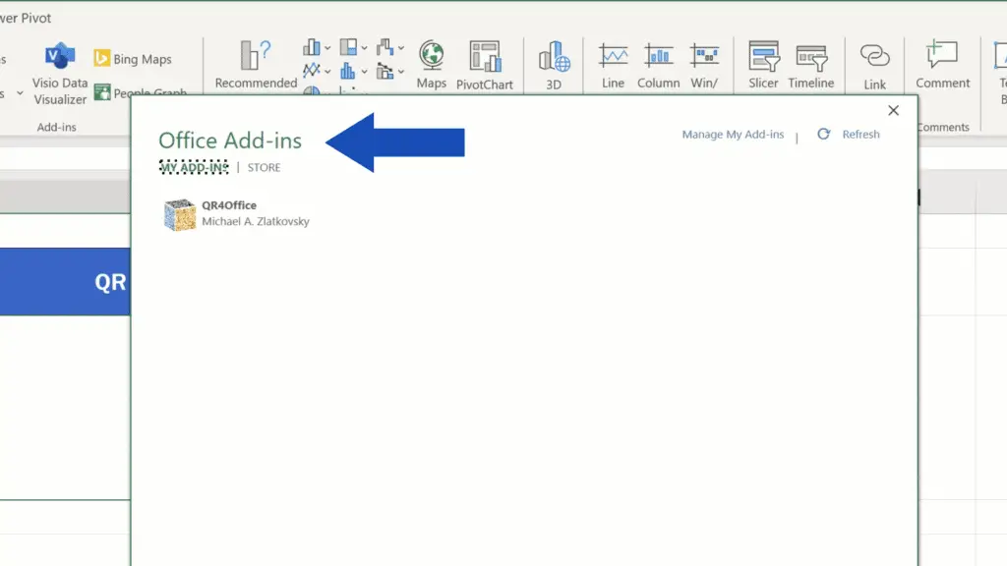Add a Slicer filter

coord(763,65)
